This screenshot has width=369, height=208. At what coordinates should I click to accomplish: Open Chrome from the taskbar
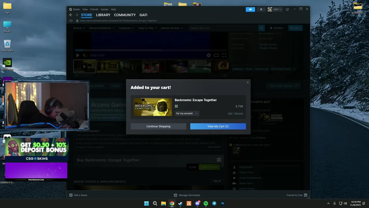pyautogui.click(x=172, y=203)
